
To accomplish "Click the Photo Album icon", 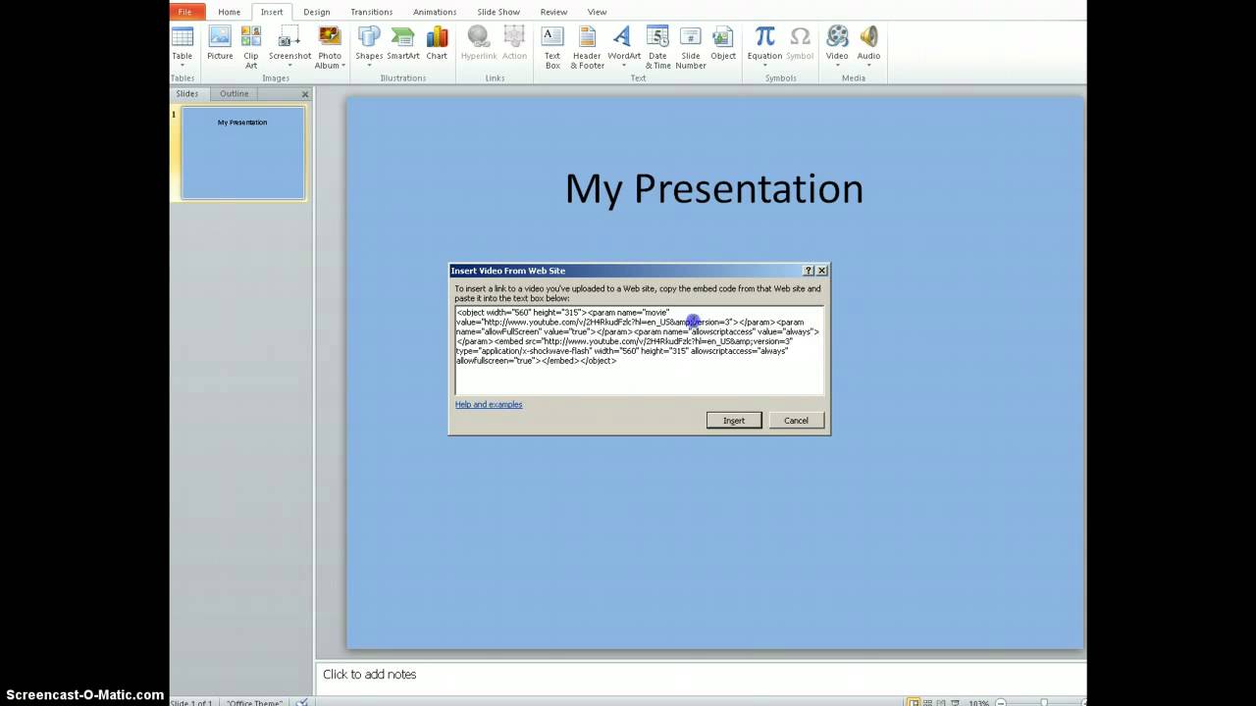I will click(x=330, y=37).
